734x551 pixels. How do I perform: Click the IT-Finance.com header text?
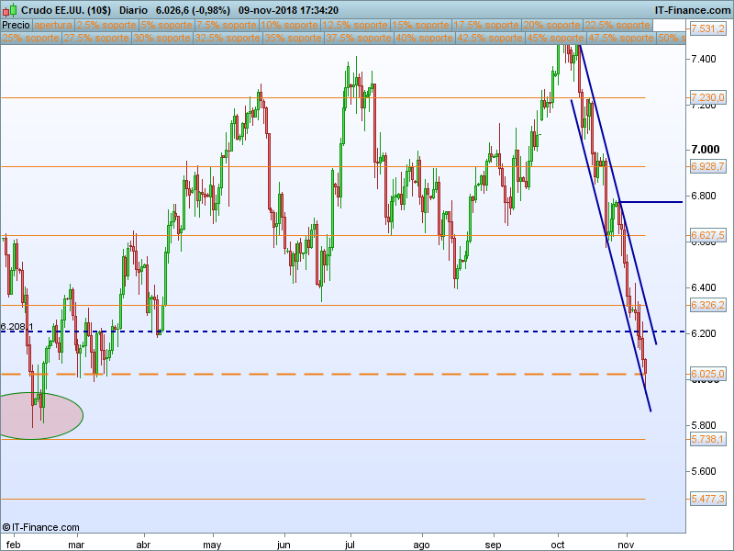pyautogui.click(x=693, y=10)
